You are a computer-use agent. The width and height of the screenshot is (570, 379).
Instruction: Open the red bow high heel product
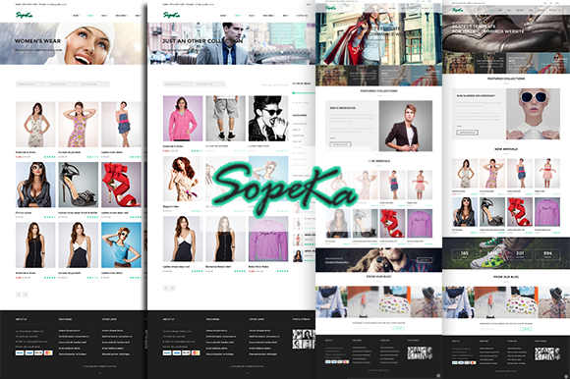pyautogui.click(x=121, y=185)
